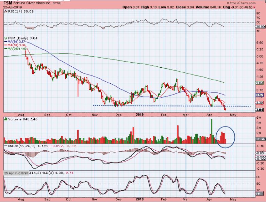Click the RSI(14) 30.09 indicator label
The width and height of the screenshot is (266, 202).
point(21,11)
